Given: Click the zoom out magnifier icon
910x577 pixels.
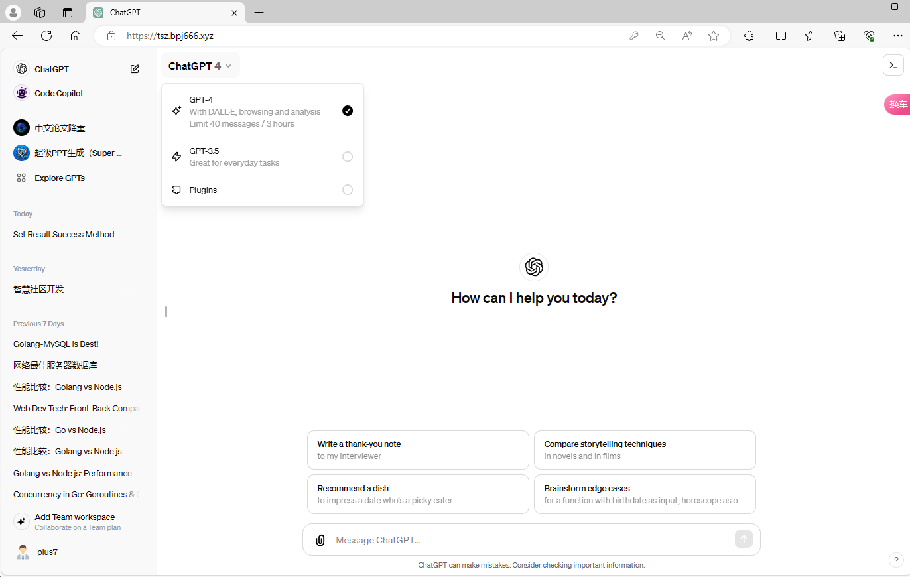Looking at the screenshot, I should pyautogui.click(x=661, y=36).
